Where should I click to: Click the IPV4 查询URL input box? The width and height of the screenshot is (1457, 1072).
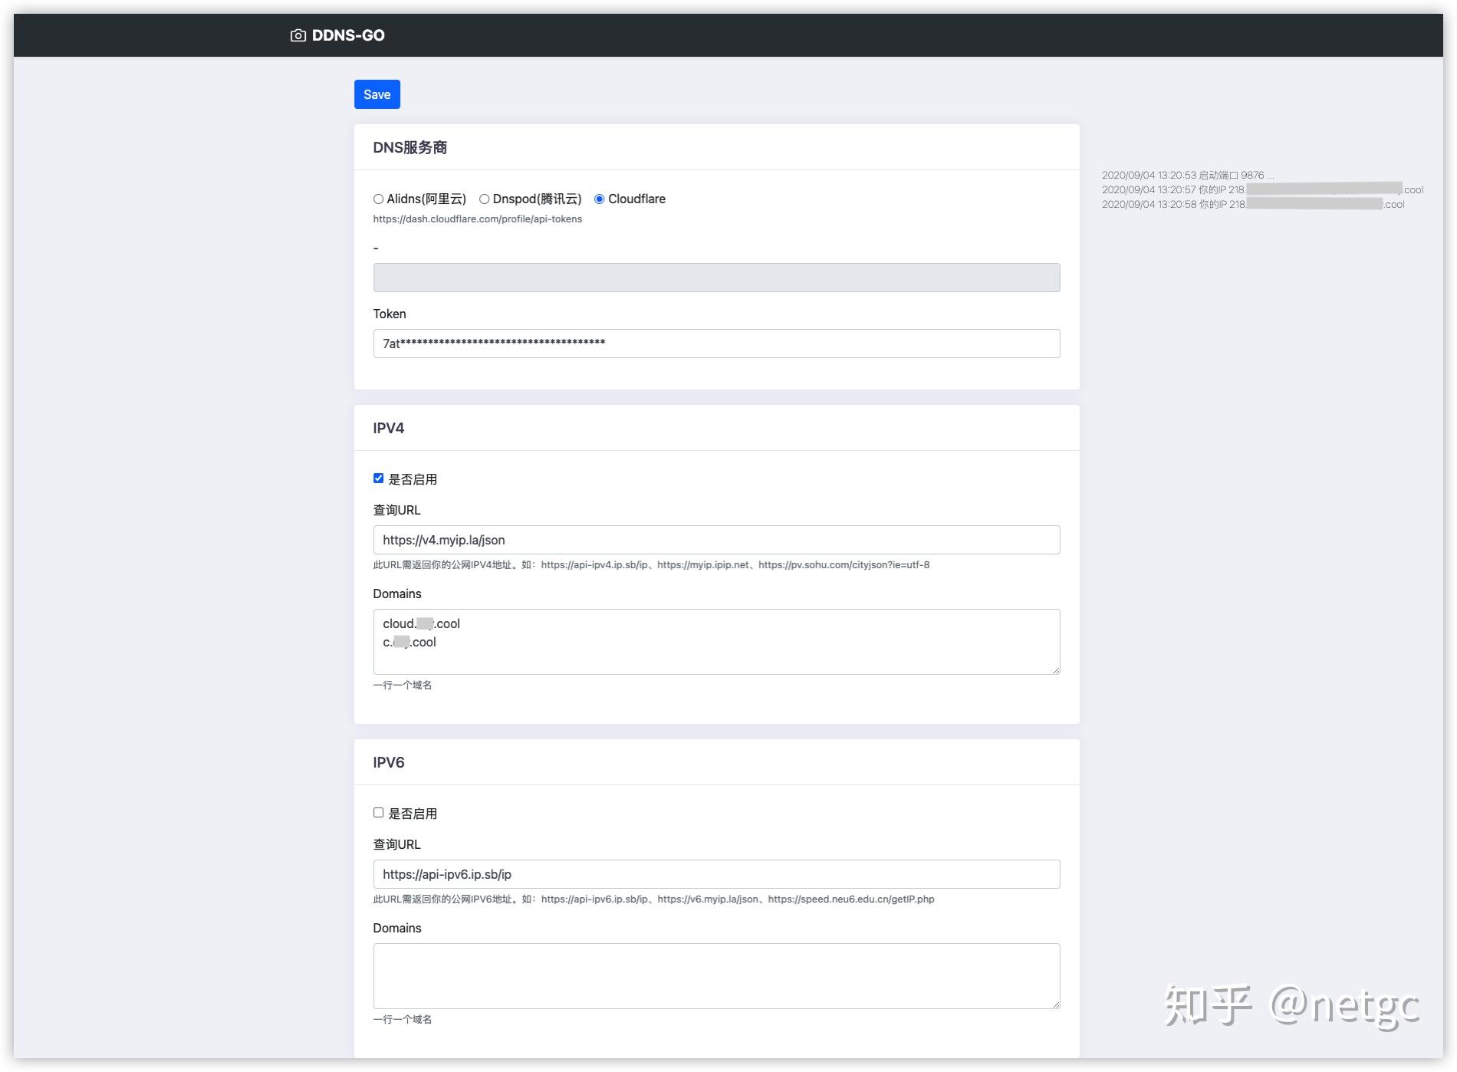click(715, 540)
